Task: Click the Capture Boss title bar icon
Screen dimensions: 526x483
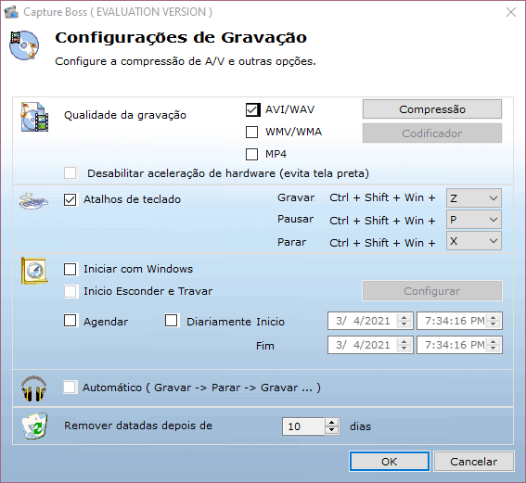Action: (x=11, y=12)
